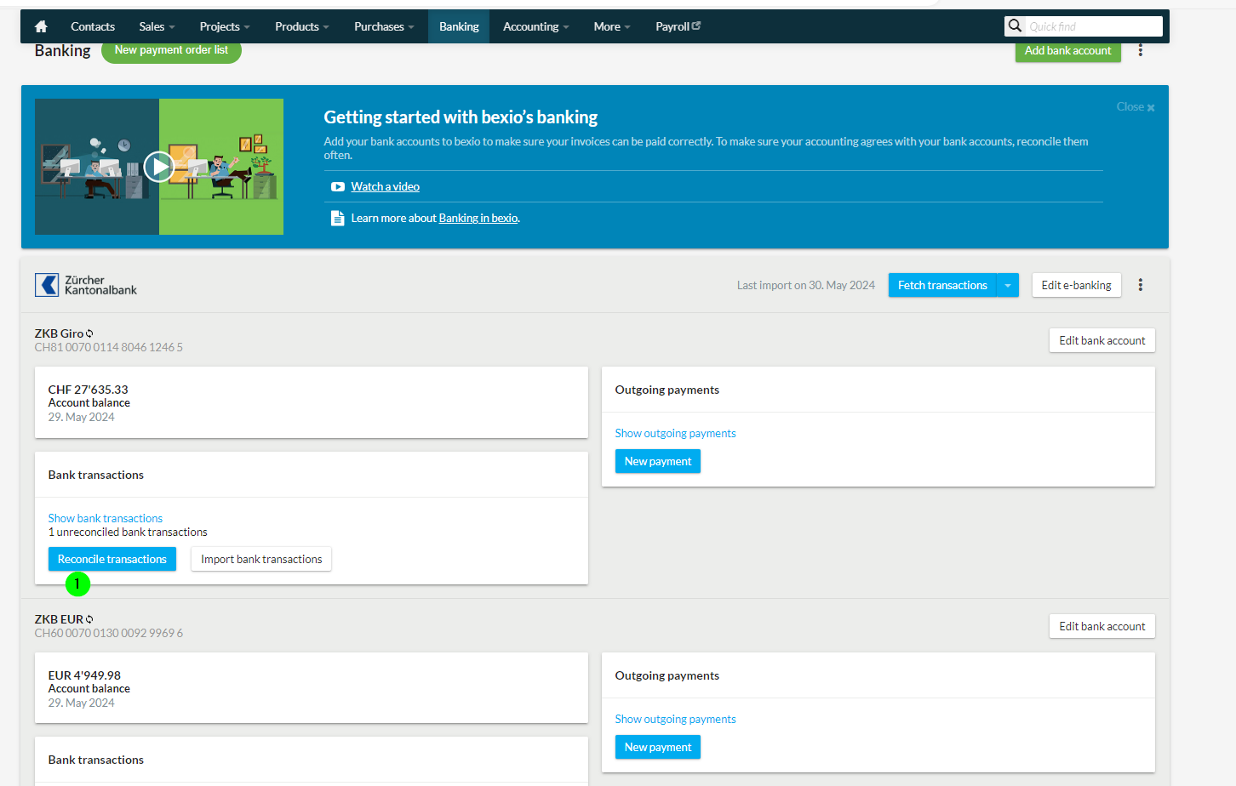Click Fetch transactions button
The width and height of the screenshot is (1236, 786).
(942, 285)
